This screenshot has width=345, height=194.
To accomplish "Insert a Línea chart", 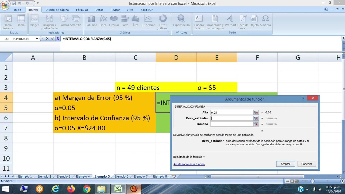I will coord(103,22).
